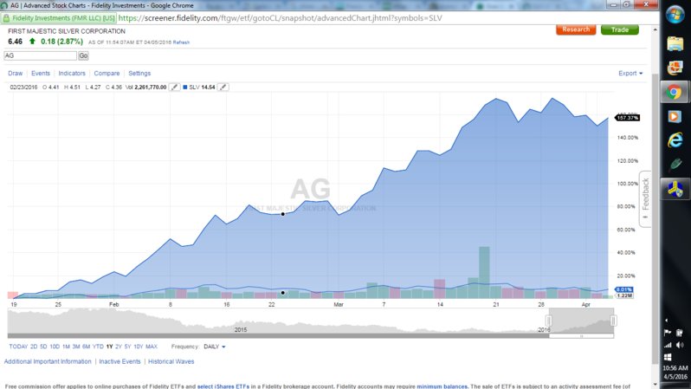Click the pencil edit icon beside SLV 14.54
The width and height of the screenshot is (691, 389).
tap(223, 88)
